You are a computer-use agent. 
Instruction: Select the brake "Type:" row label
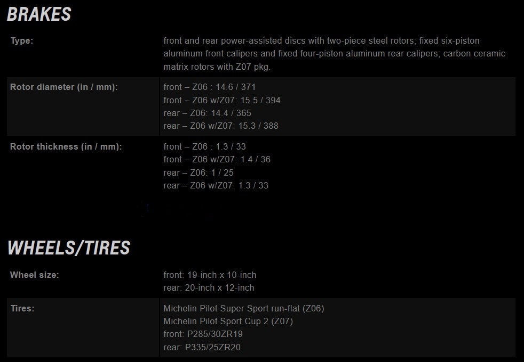click(x=22, y=40)
